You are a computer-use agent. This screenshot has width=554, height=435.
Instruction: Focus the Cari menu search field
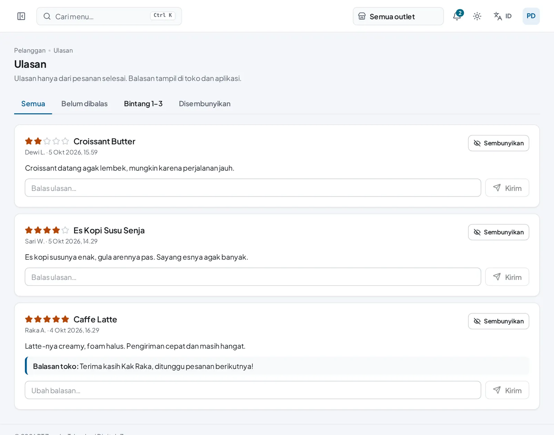click(x=109, y=16)
